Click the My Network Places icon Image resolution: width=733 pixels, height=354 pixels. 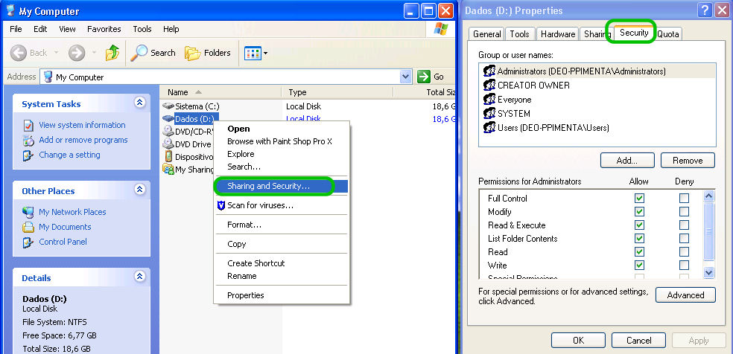pos(28,212)
